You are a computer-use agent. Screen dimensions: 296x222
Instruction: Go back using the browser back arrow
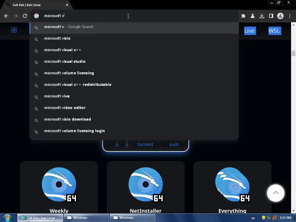point(6,16)
